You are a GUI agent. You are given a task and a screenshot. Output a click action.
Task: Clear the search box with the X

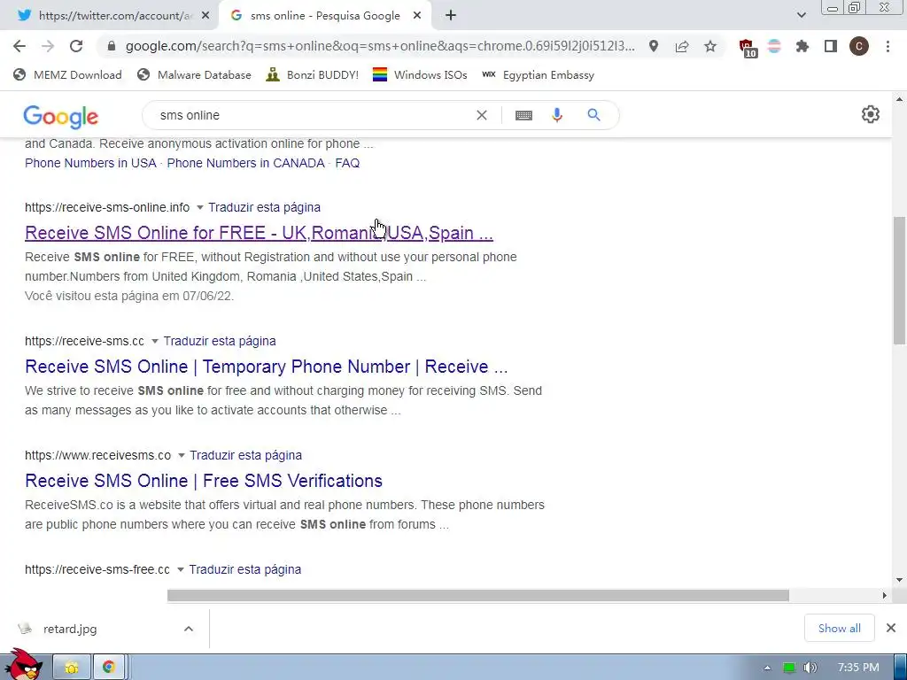pyautogui.click(x=481, y=115)
